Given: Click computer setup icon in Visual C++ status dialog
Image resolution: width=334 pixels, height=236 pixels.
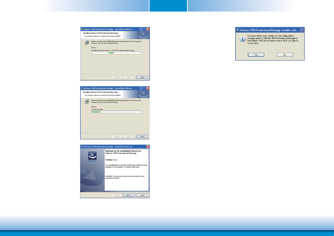Looking at the screenshot, I should (x=87, y=43).
